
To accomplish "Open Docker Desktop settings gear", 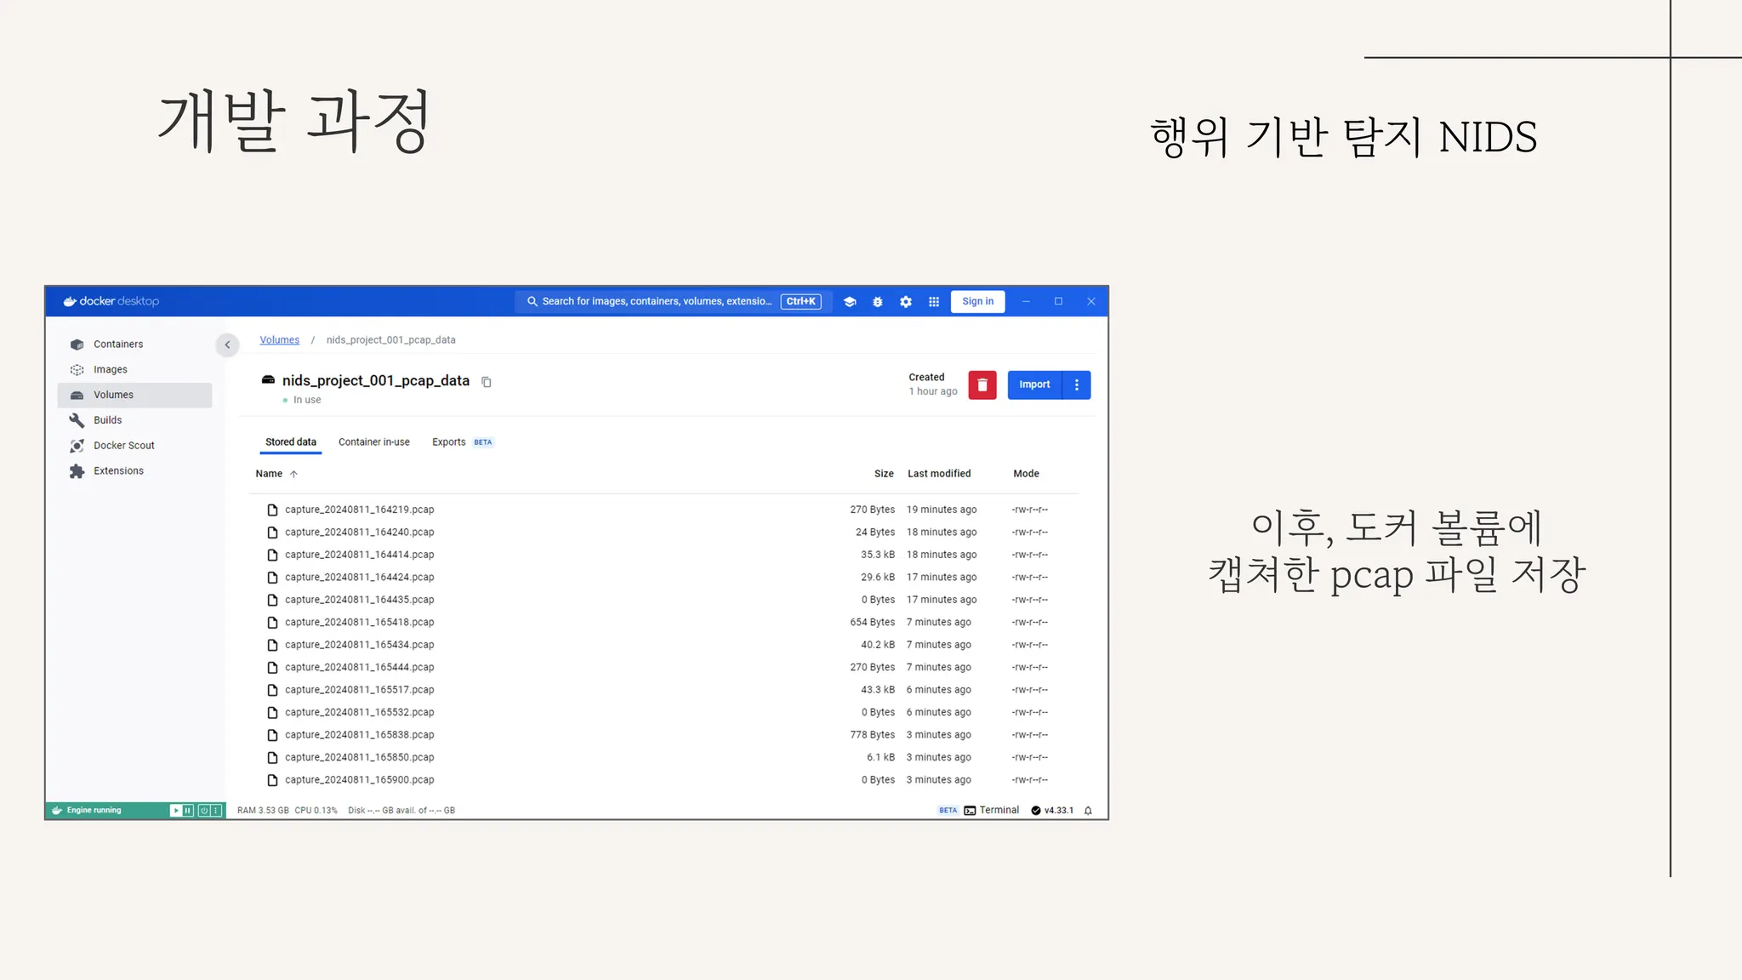I will [906, 302].
